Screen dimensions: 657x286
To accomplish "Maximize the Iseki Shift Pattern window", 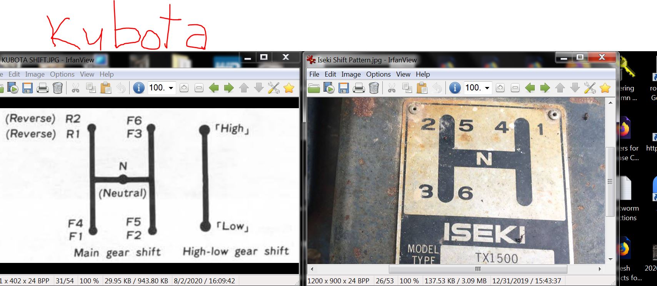I will (580, 57).
